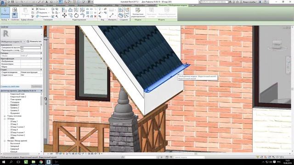The width and height of the screenshot is (294, 165).
Task: Select 'Фундамент' in project browser
Action: 15,113
